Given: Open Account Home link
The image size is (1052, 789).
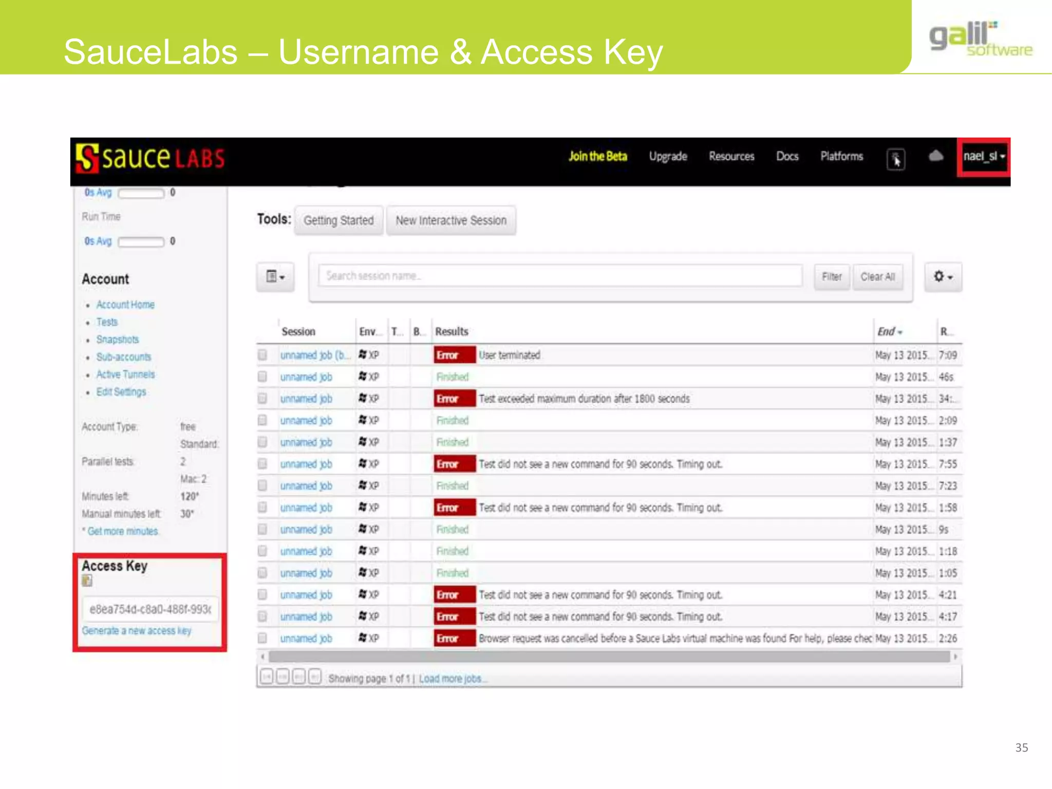Looking at the screenshot, I should [x=125, y=305].
